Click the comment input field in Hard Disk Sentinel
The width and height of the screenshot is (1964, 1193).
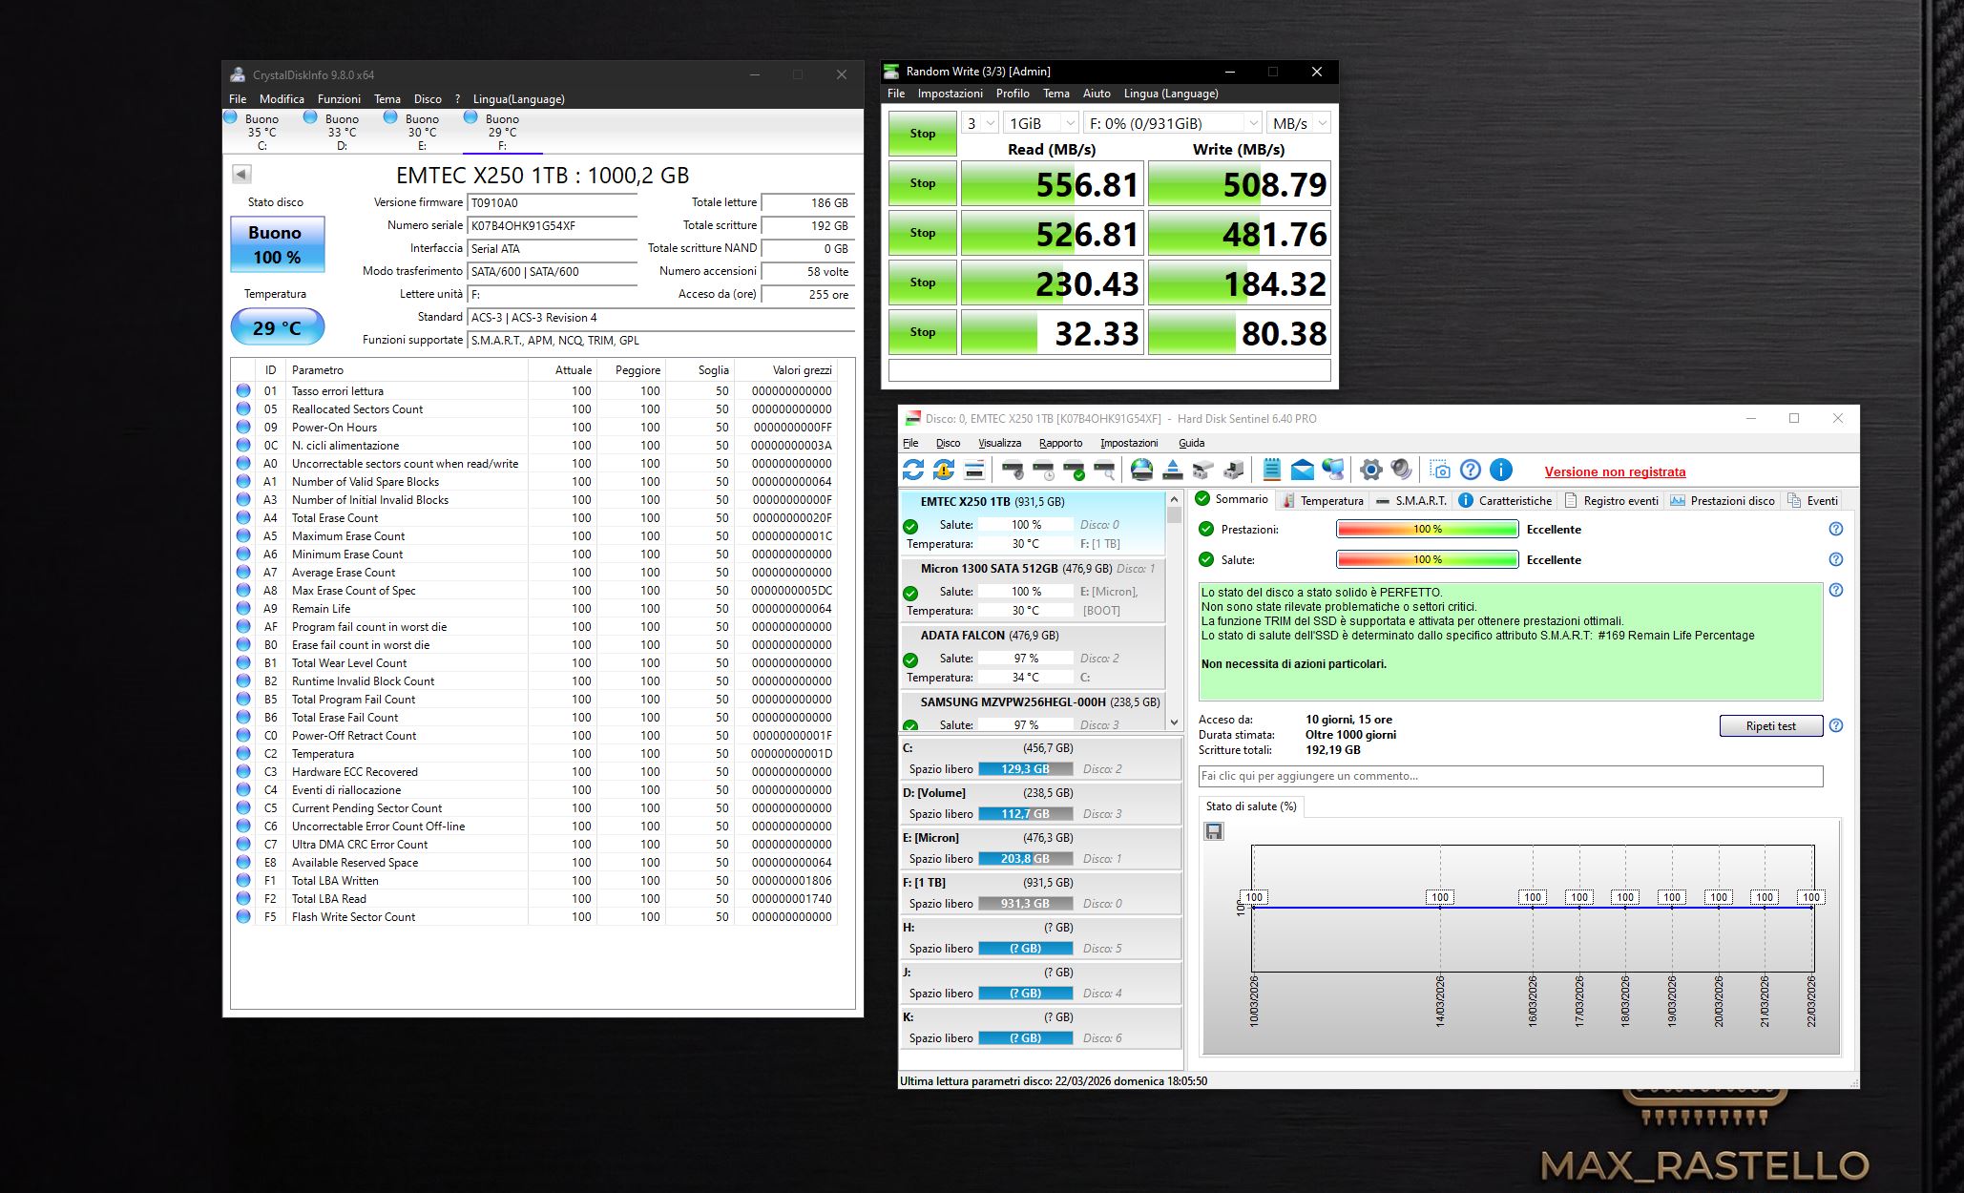tap(1510, 776)
